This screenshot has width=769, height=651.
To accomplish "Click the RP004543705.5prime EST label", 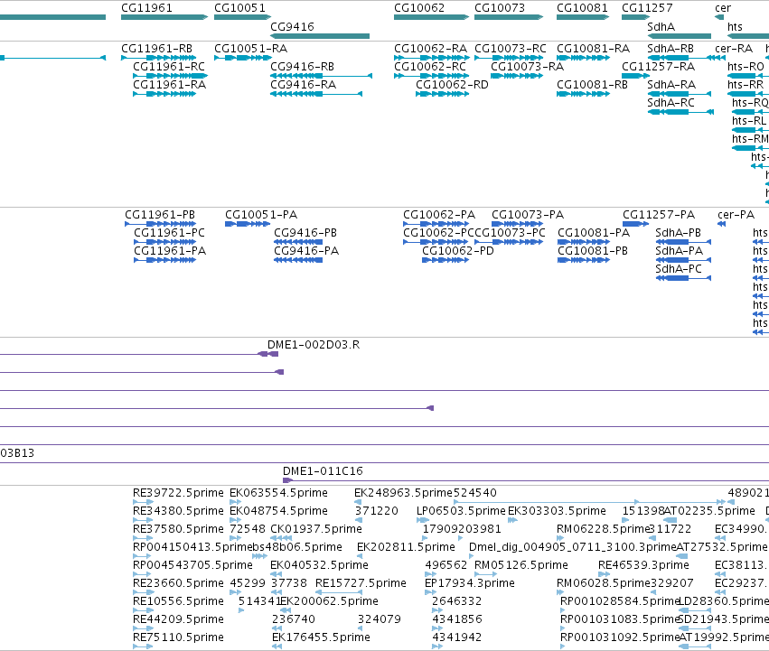I will click(x=192, y=565).
